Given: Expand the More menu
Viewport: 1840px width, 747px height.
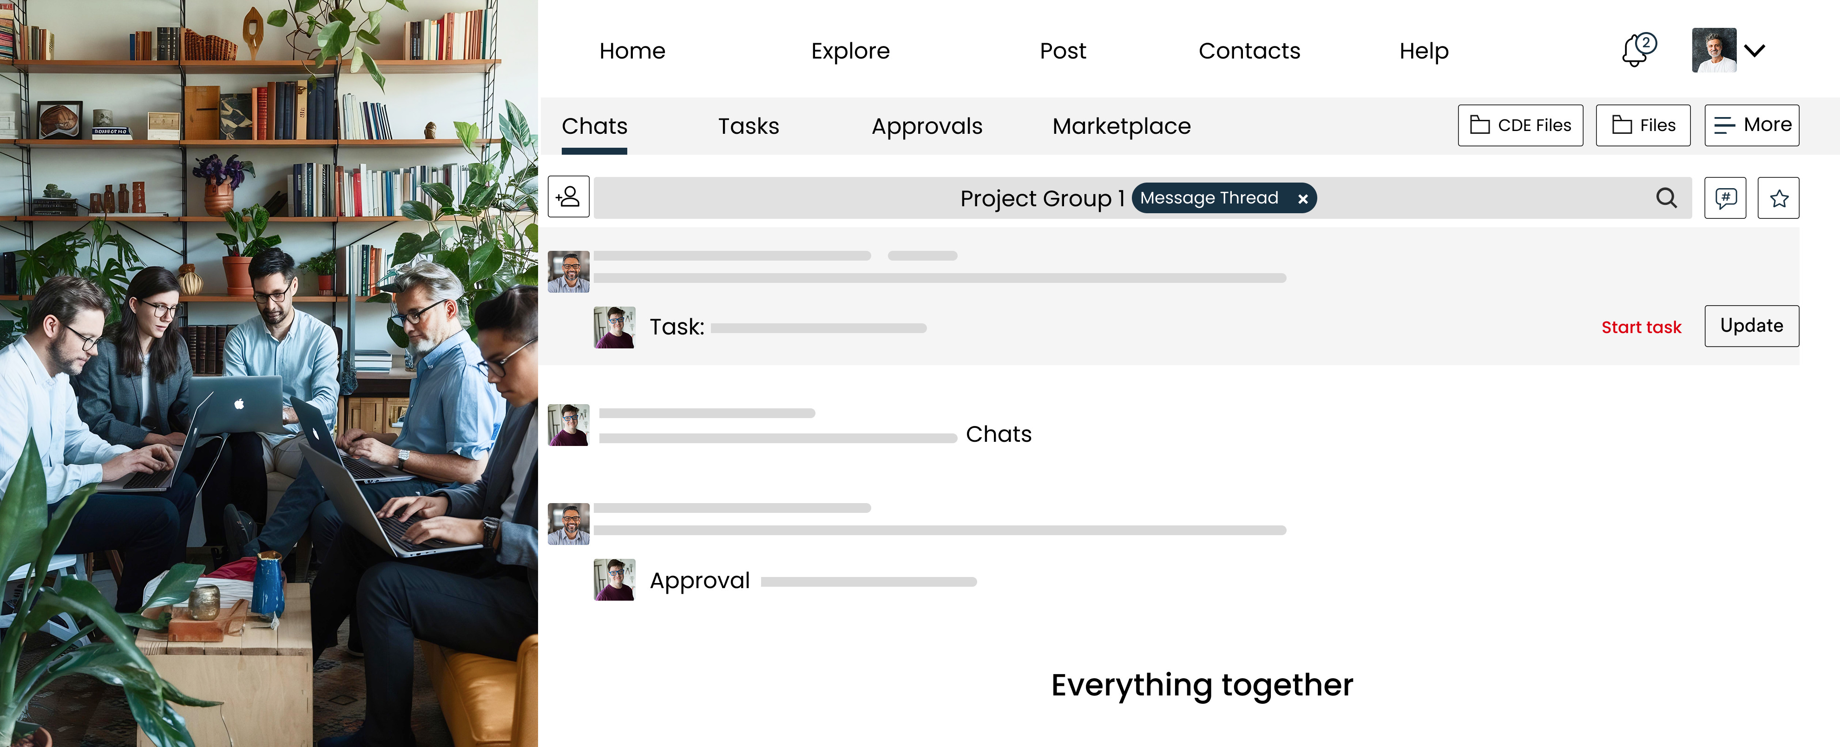Looking at the screenshot, I should click(x=1751, y=126).
